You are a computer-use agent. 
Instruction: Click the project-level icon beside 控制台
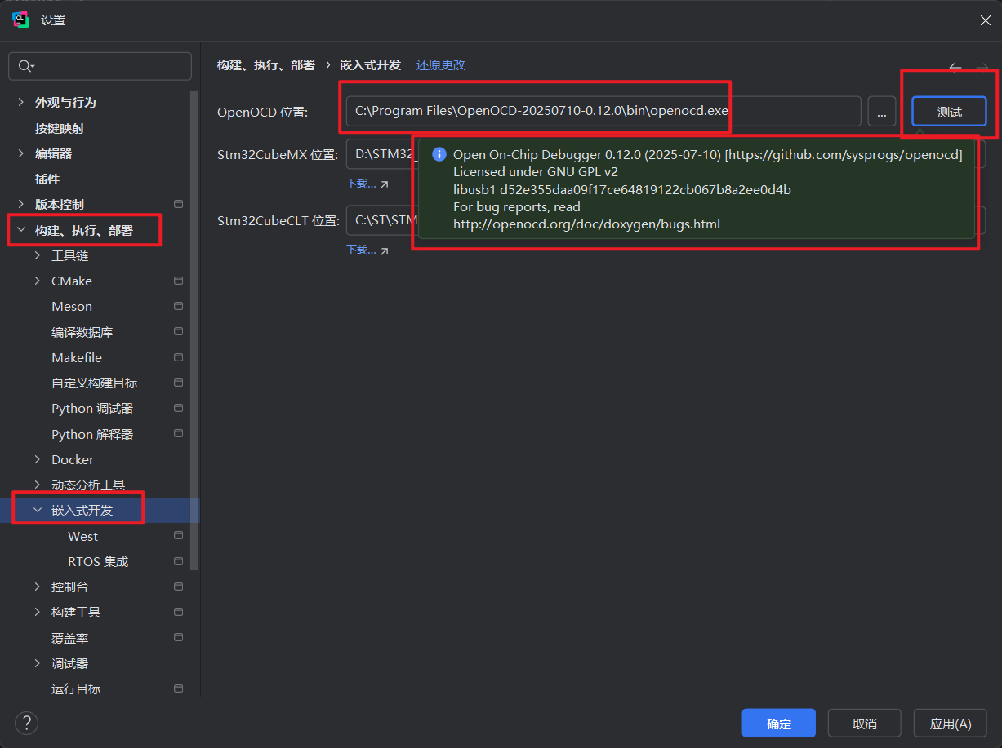[178, 586]
